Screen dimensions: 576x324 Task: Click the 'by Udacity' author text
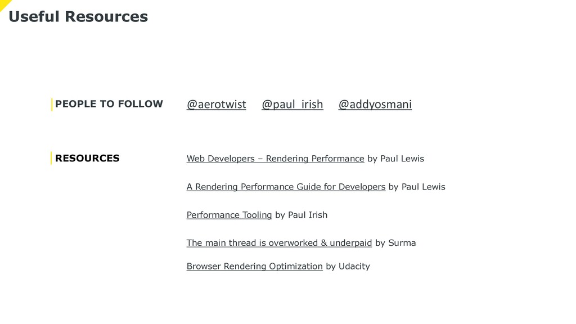348,266
